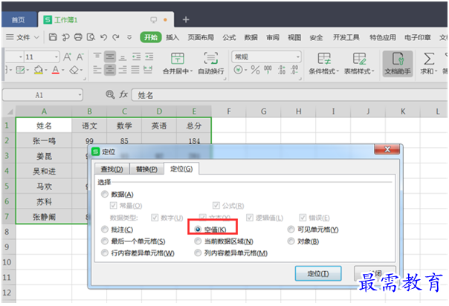Screen dimensions: 449x306
Task: Increase decimal places
Action: coord(282,70)
